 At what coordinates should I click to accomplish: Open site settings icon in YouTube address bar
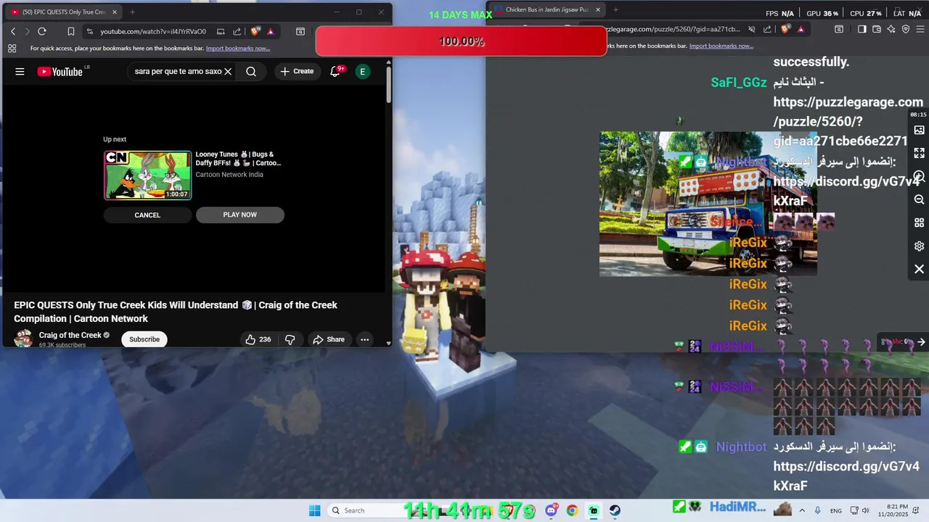point(89,31)
